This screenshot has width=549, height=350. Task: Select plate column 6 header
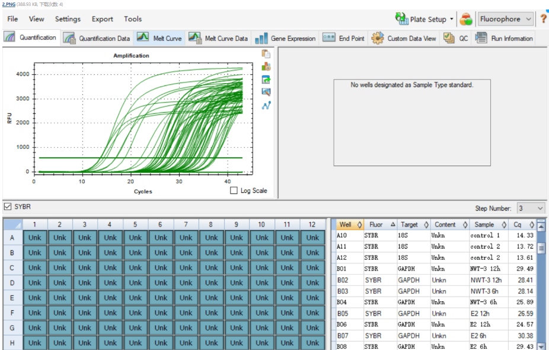tap(160, 224)
